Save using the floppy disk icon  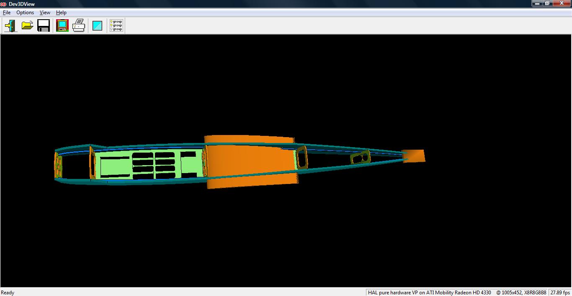(44, 26)
